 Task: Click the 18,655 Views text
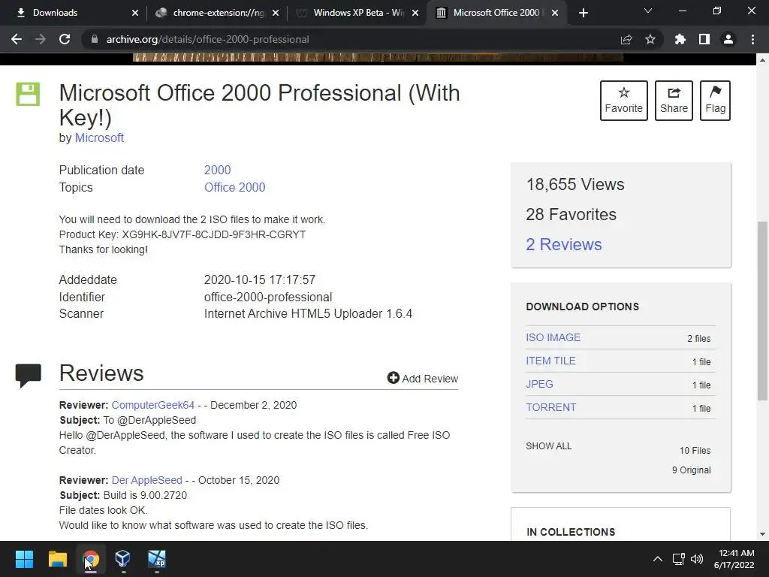click(574, 185)
